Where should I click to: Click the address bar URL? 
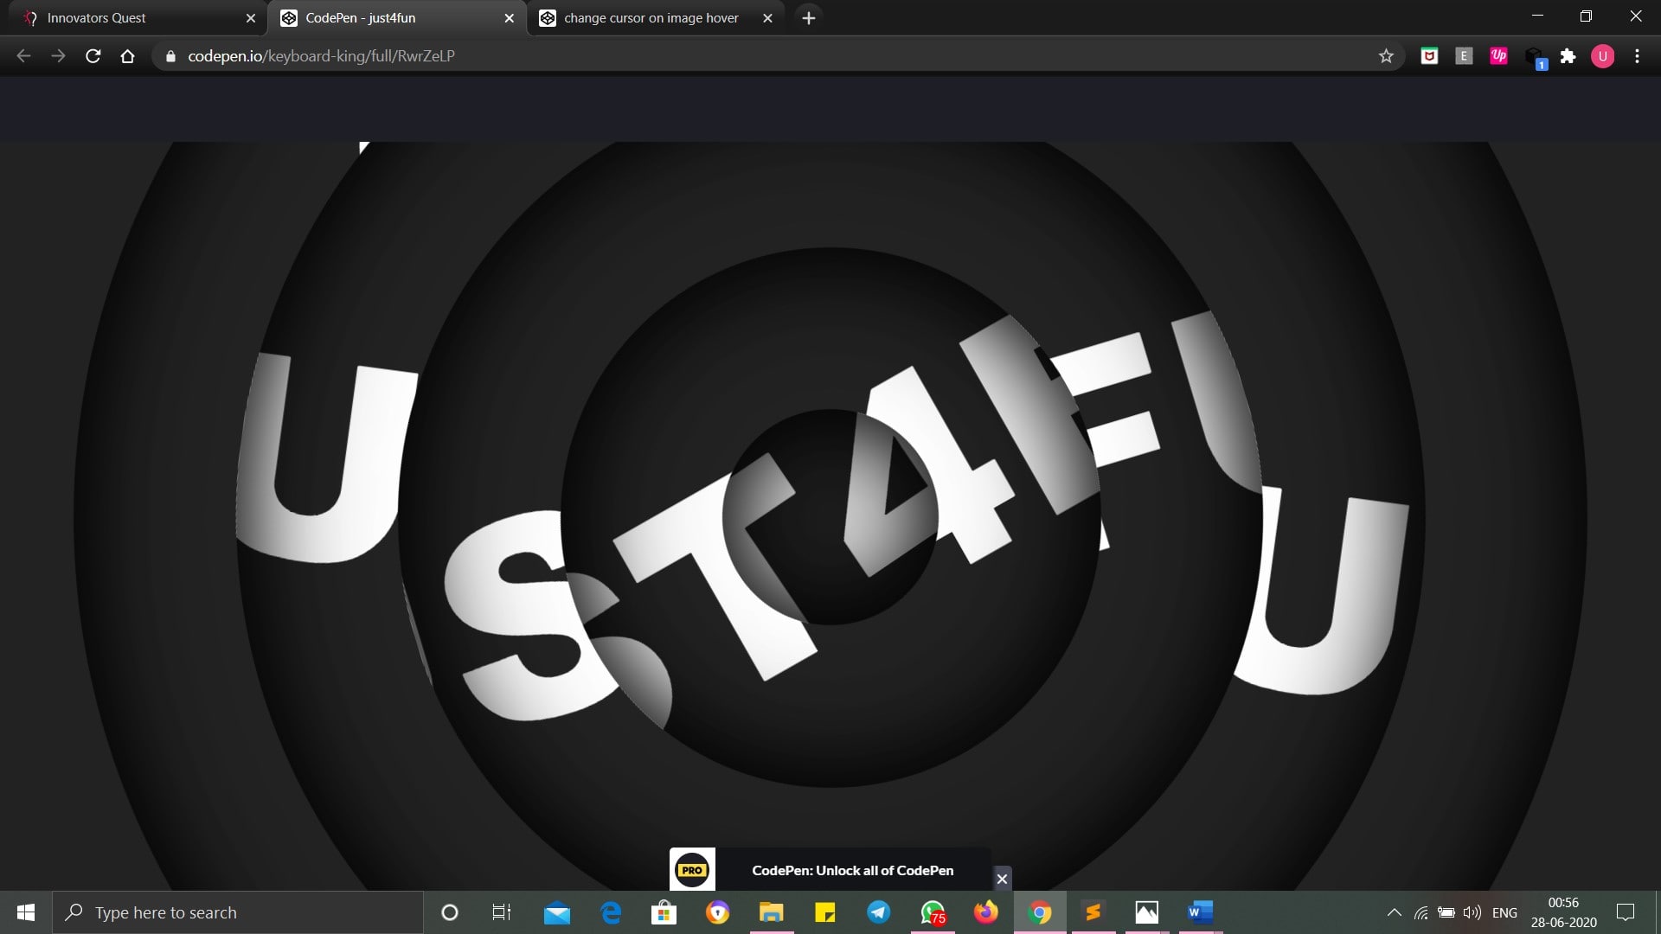pyautogui.click(x=321, y=56)
